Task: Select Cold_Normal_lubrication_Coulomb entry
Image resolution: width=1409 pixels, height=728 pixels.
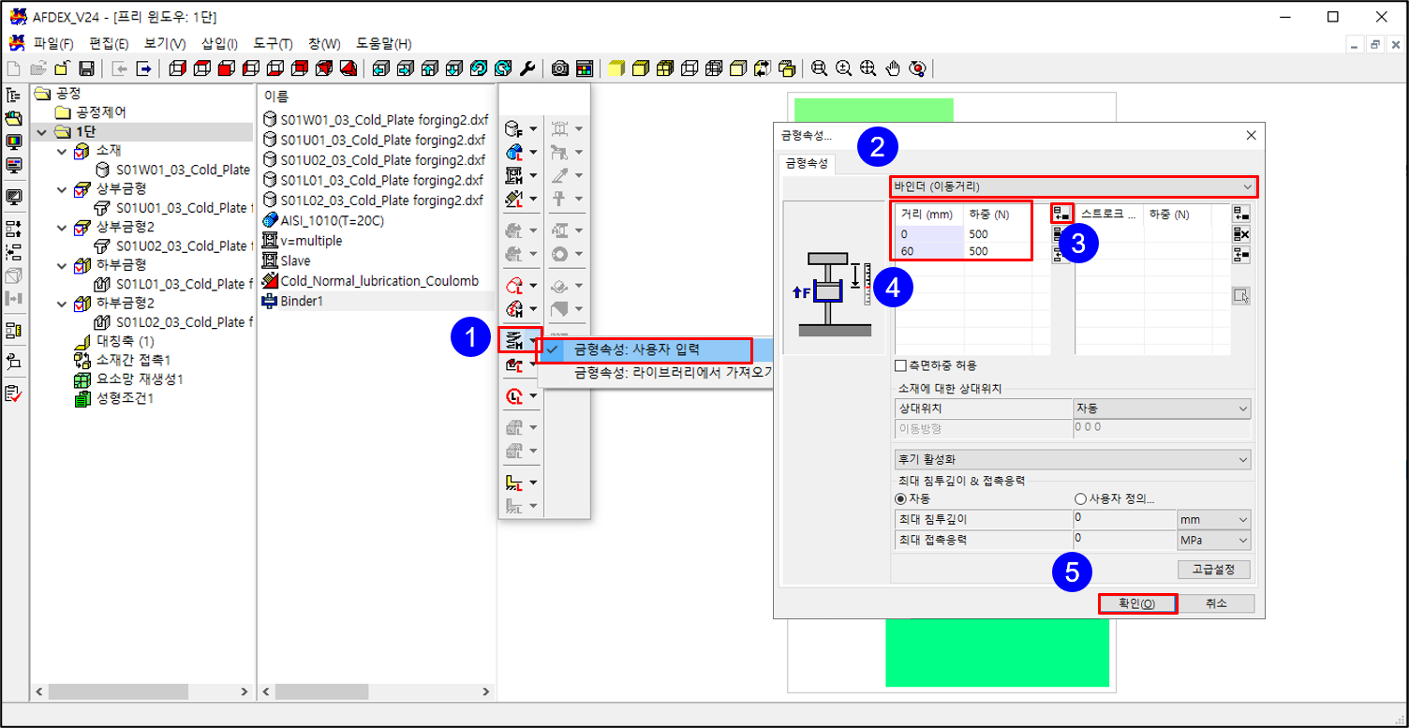Action: click(x=371, y=281)
